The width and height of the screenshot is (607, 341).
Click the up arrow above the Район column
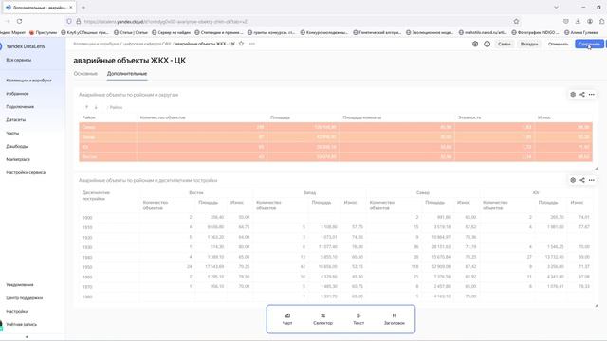click(86, 107)
